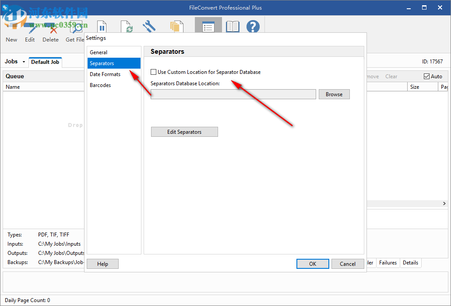Click the 'Inputs:' label
Image resolution: width=451 pixels, height=306 pixels.
15,244
